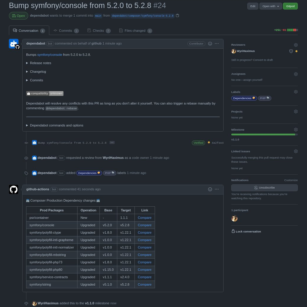Customize notification settings
The height and width of the screenshot is (307, 307).
point(291,180)
